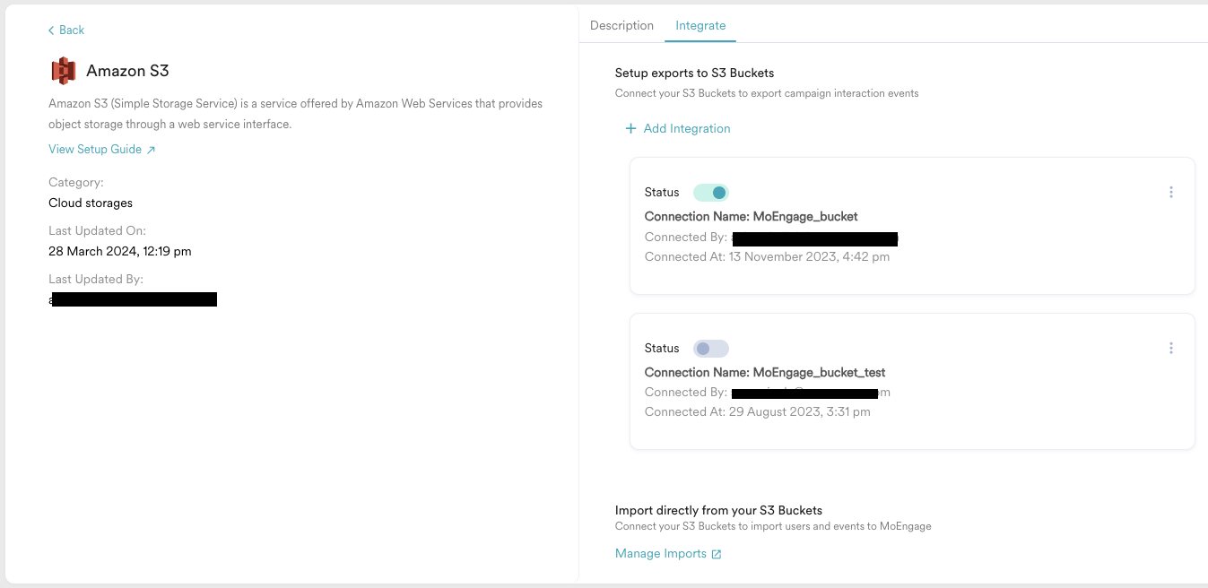The height and width of the screenshot is (588, 1208).
Task: Select the Integrate tab
Action: click(700, 26)
